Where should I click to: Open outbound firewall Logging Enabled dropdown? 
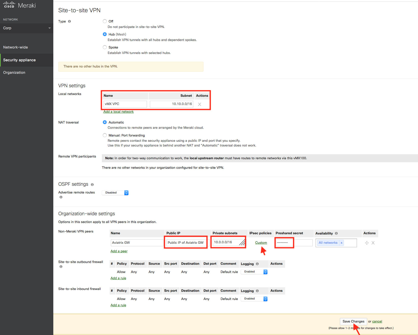pyautogui.click(x=254, y=272)
